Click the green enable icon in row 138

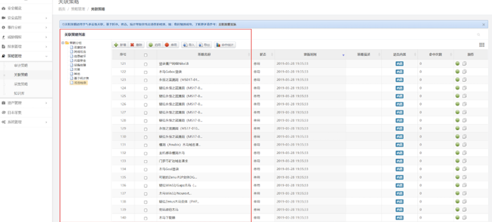tap(457, 202)
